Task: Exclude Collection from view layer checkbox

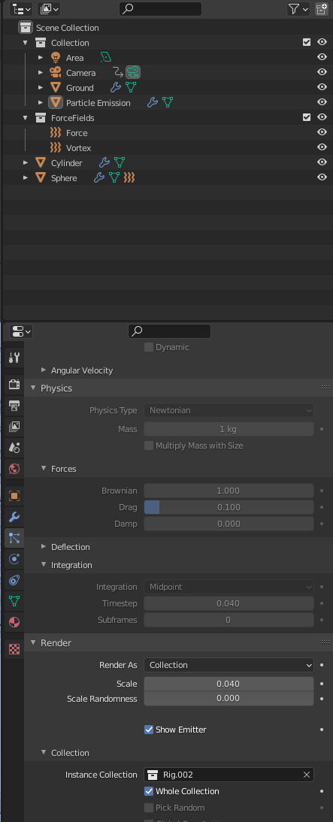Action: click(307, 43)
